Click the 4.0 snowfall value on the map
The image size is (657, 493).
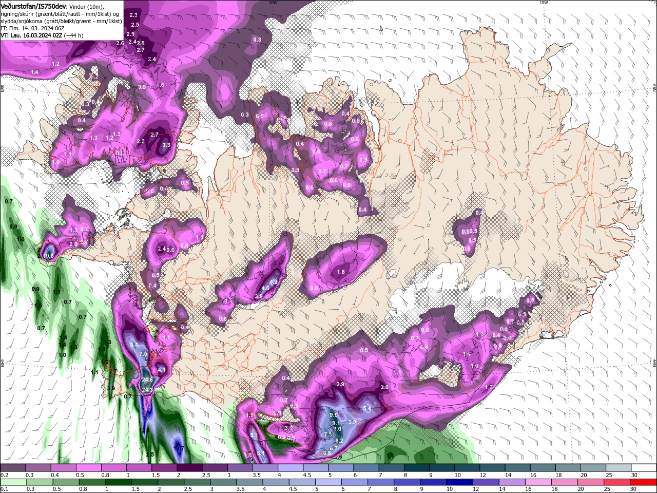pos(265,289)
